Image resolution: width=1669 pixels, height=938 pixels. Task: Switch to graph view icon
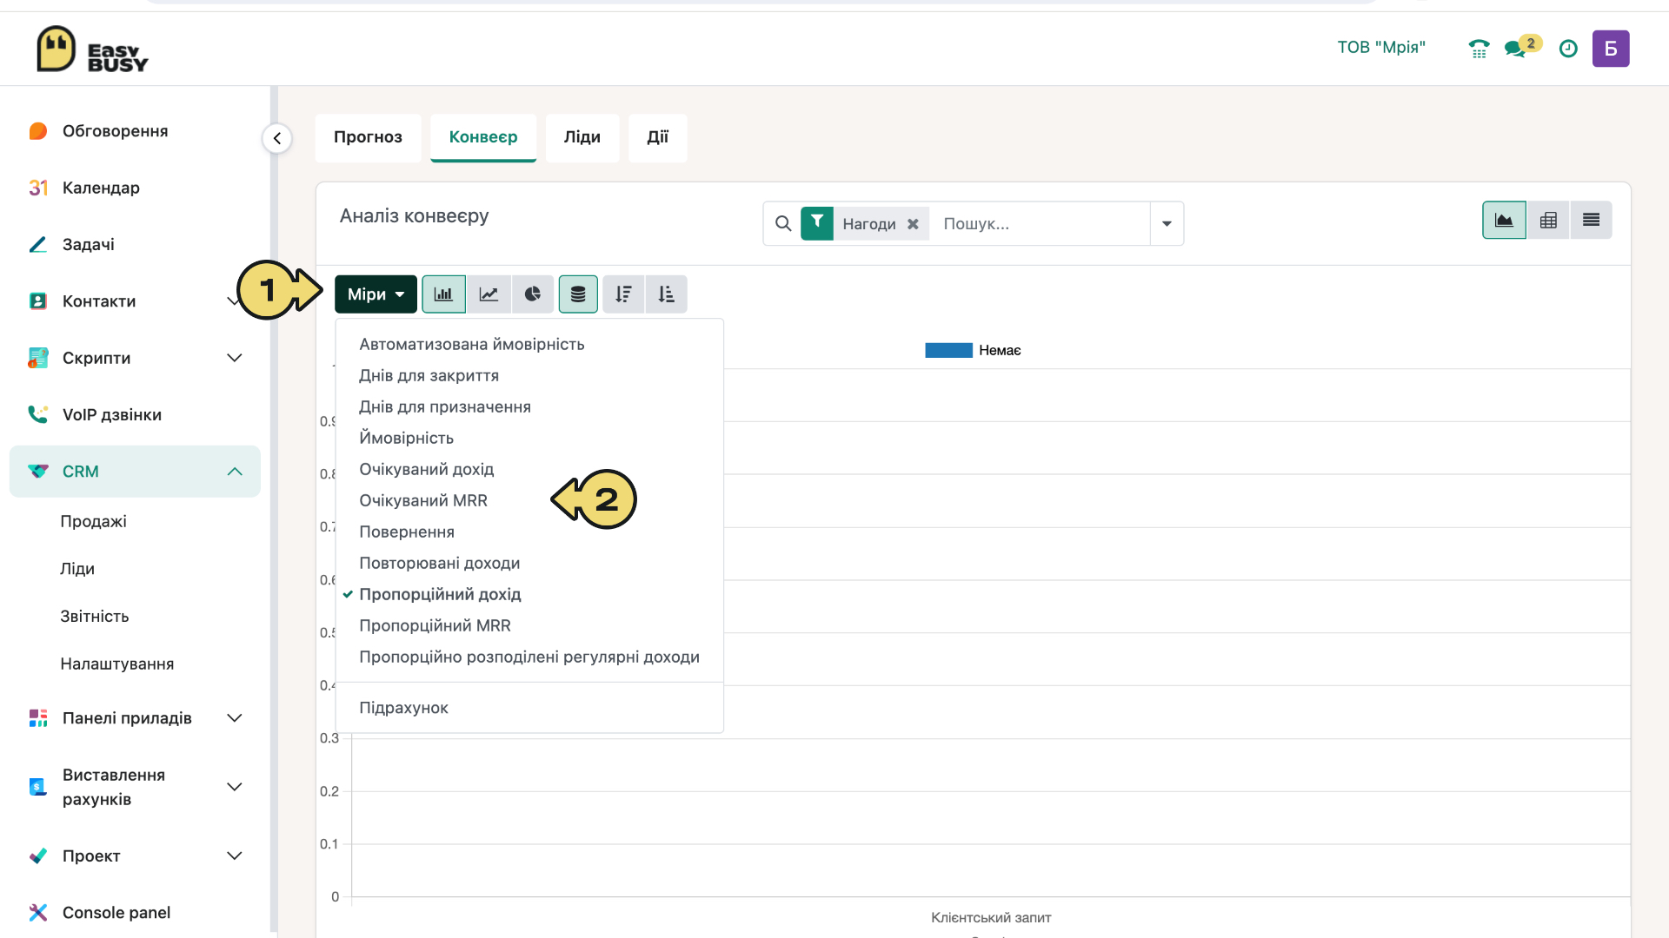pos(1504,220)
